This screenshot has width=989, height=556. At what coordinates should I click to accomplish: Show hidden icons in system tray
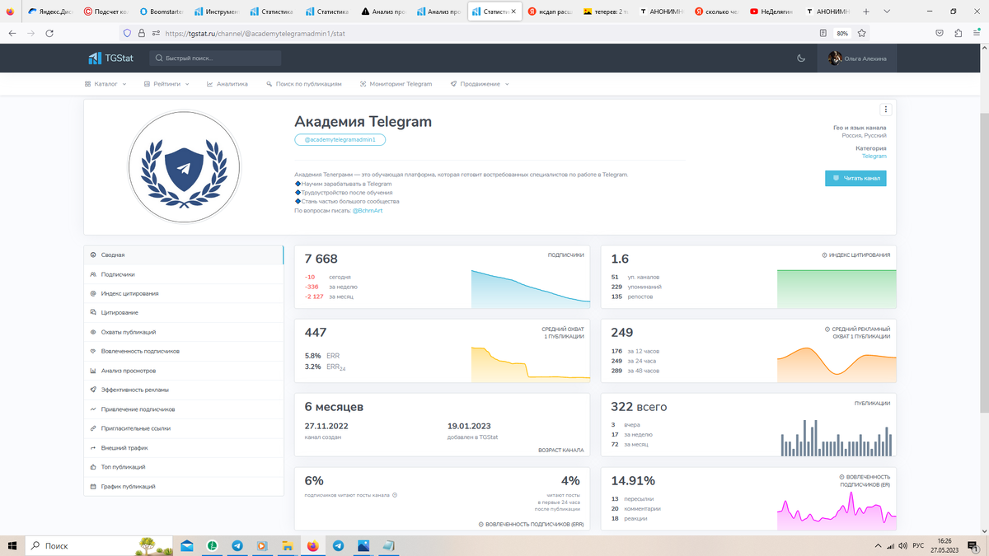(x=878, y=546)
